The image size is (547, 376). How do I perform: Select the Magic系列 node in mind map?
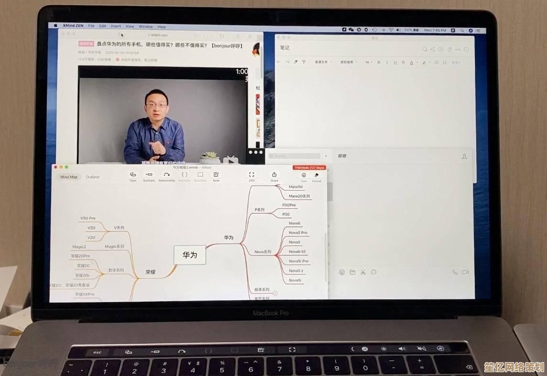[x=114, y=246]
